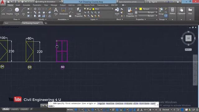The width and height of the screenshot is (199, 112).
Task: Open the Express Tools ribbon tab
Action: (89, 5)
